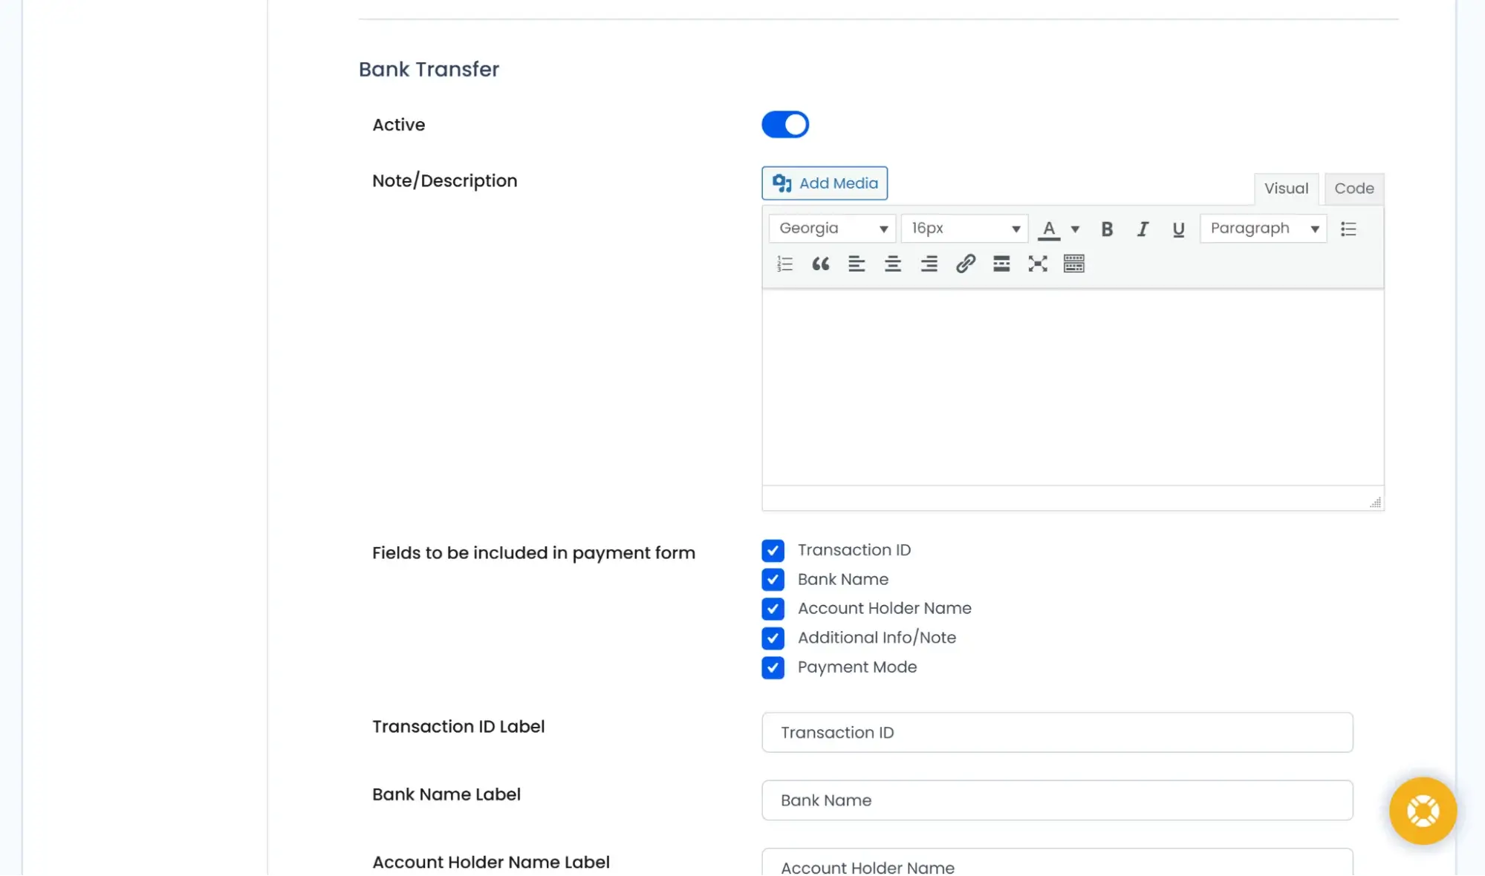Click the Add Media button
Image resolution: width=1485 pixels, height=876 pixels.
coord(824,183)
